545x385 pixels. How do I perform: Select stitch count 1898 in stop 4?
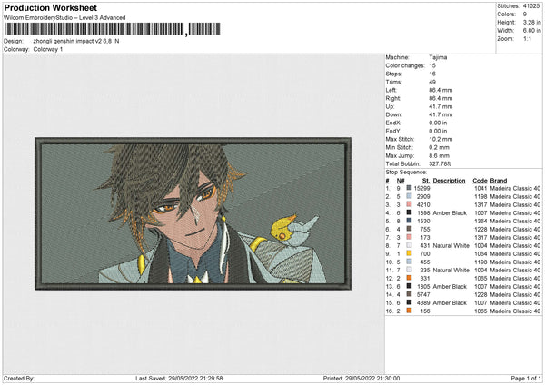point(423,213)
